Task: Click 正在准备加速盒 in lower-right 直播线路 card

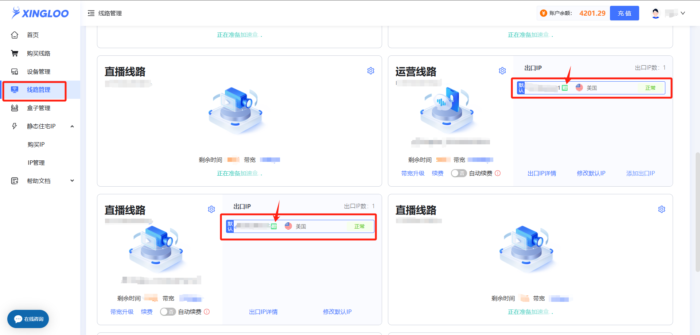Action: point(530,312)
